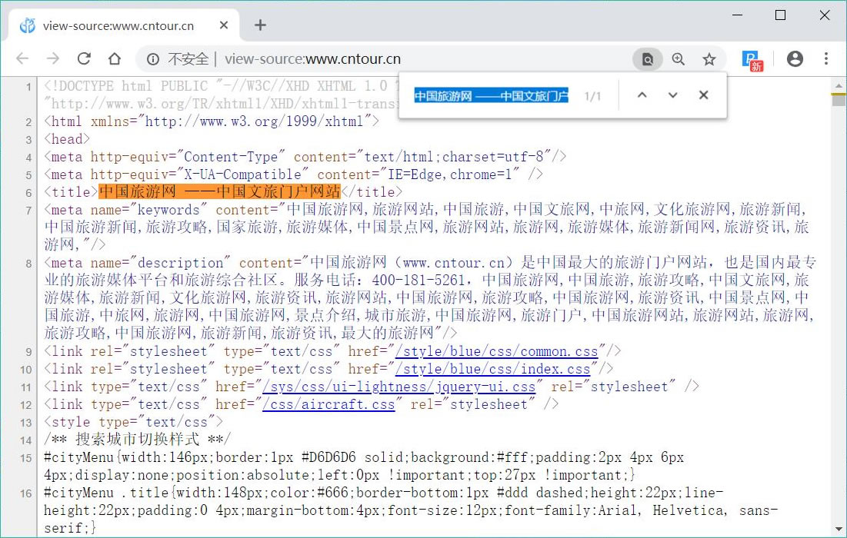Open the find-in-page search icon
The image size is (847, 538).
(x=647, y=59)
